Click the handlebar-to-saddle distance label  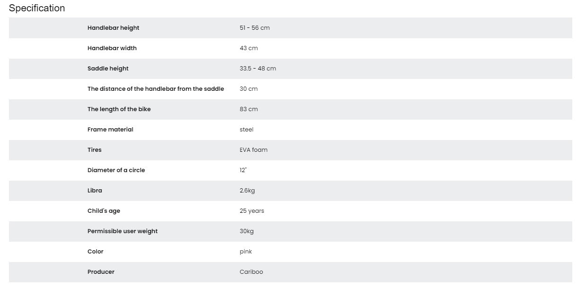coord(156,89)
